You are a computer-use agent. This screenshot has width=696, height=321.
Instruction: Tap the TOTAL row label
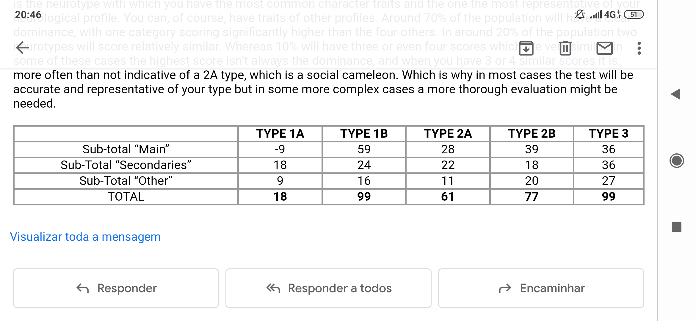[126, 197]
